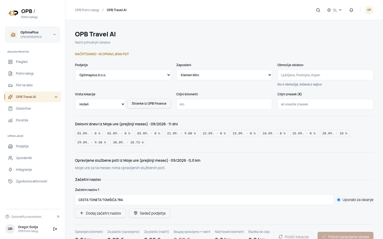
Task: Click the Začetni naslov 1 address field
Action: click(204, 200)
